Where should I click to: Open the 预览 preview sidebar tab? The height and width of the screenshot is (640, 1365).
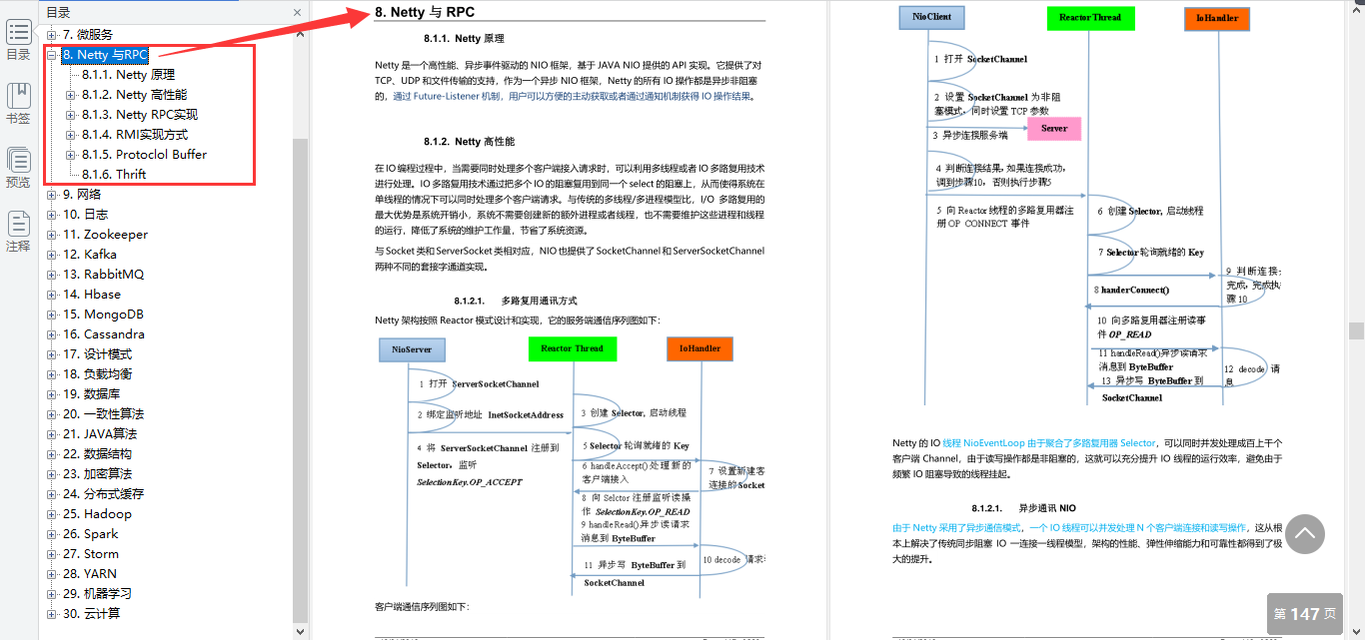click(18, 166)
